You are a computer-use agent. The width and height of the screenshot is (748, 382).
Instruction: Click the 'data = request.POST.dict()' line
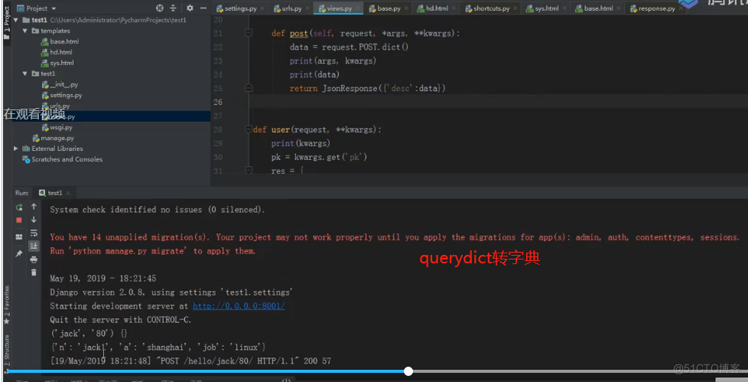click(349, 47)
